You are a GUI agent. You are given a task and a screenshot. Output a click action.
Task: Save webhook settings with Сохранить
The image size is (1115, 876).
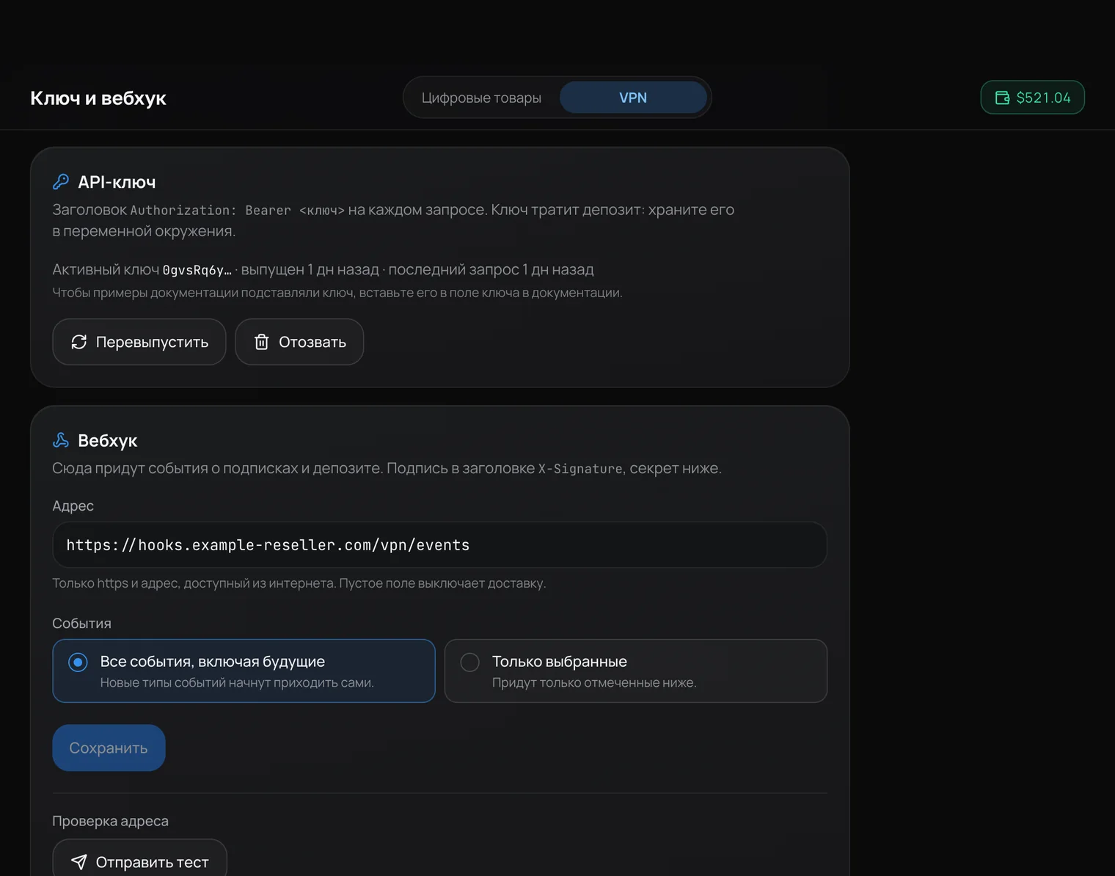coord(109,748)
